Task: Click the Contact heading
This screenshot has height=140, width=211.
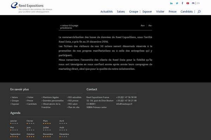Action: [92, 89]
